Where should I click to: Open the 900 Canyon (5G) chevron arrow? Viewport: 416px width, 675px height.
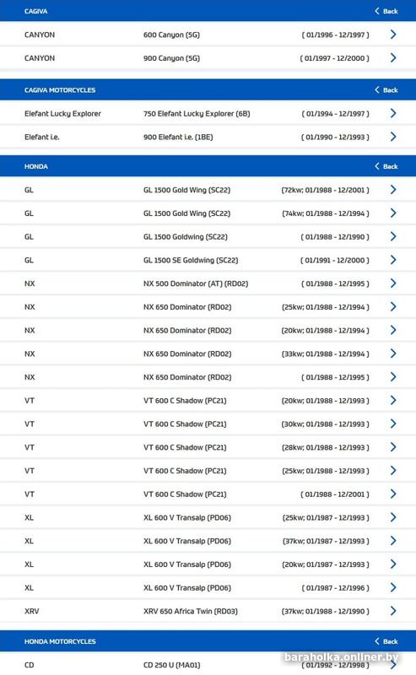[x=392, y=57]
